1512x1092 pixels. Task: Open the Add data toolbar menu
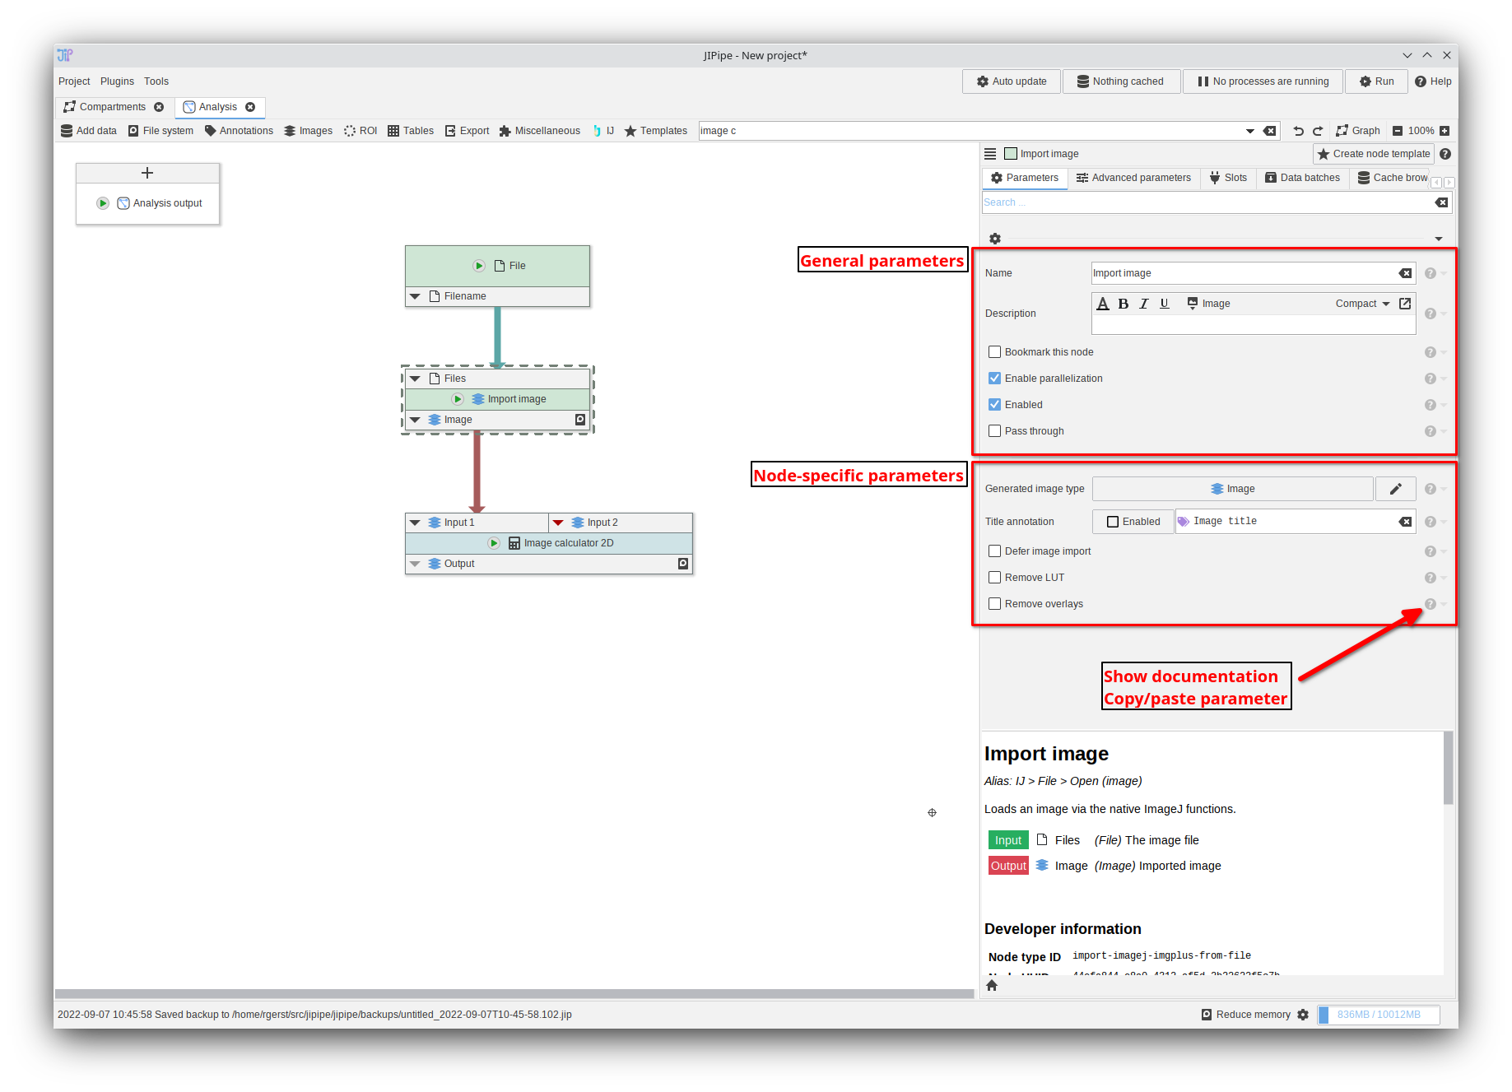[x=88, y=130]
